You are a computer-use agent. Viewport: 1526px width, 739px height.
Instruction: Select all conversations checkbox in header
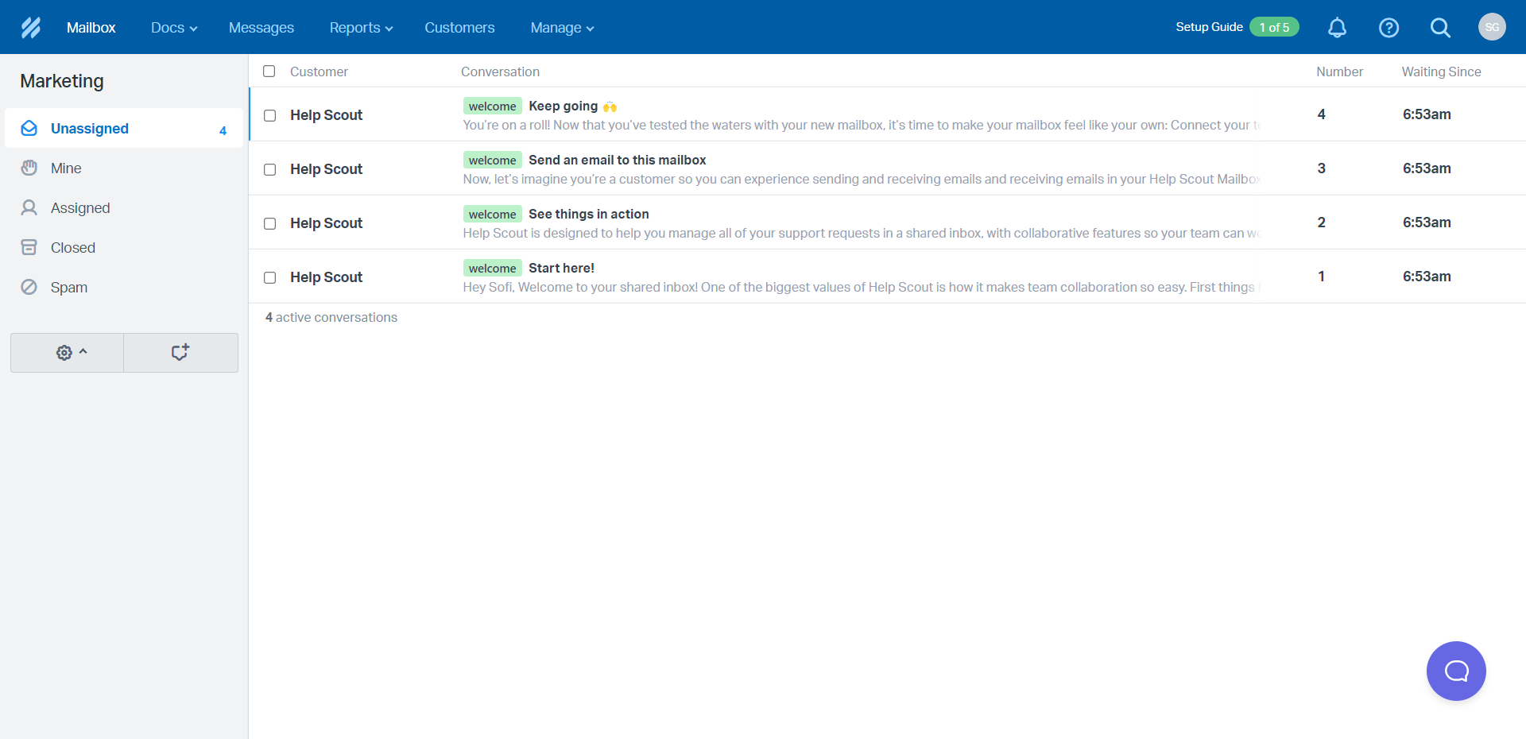point(269,72)
